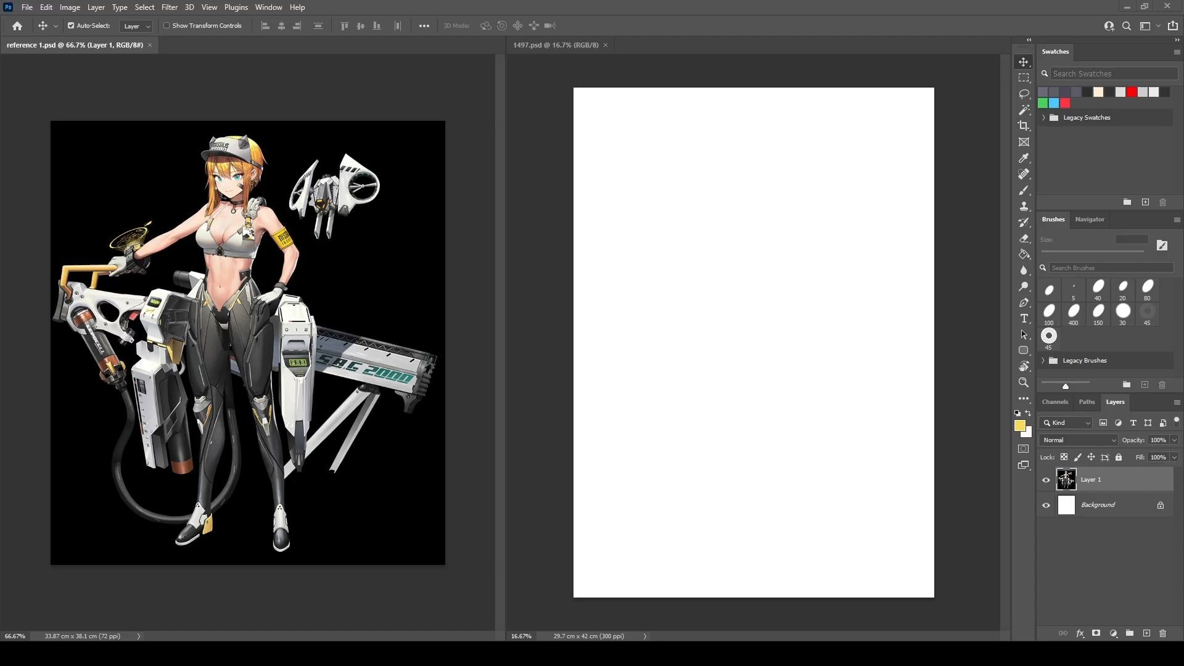Add a layer mask

coord(1096,633)
